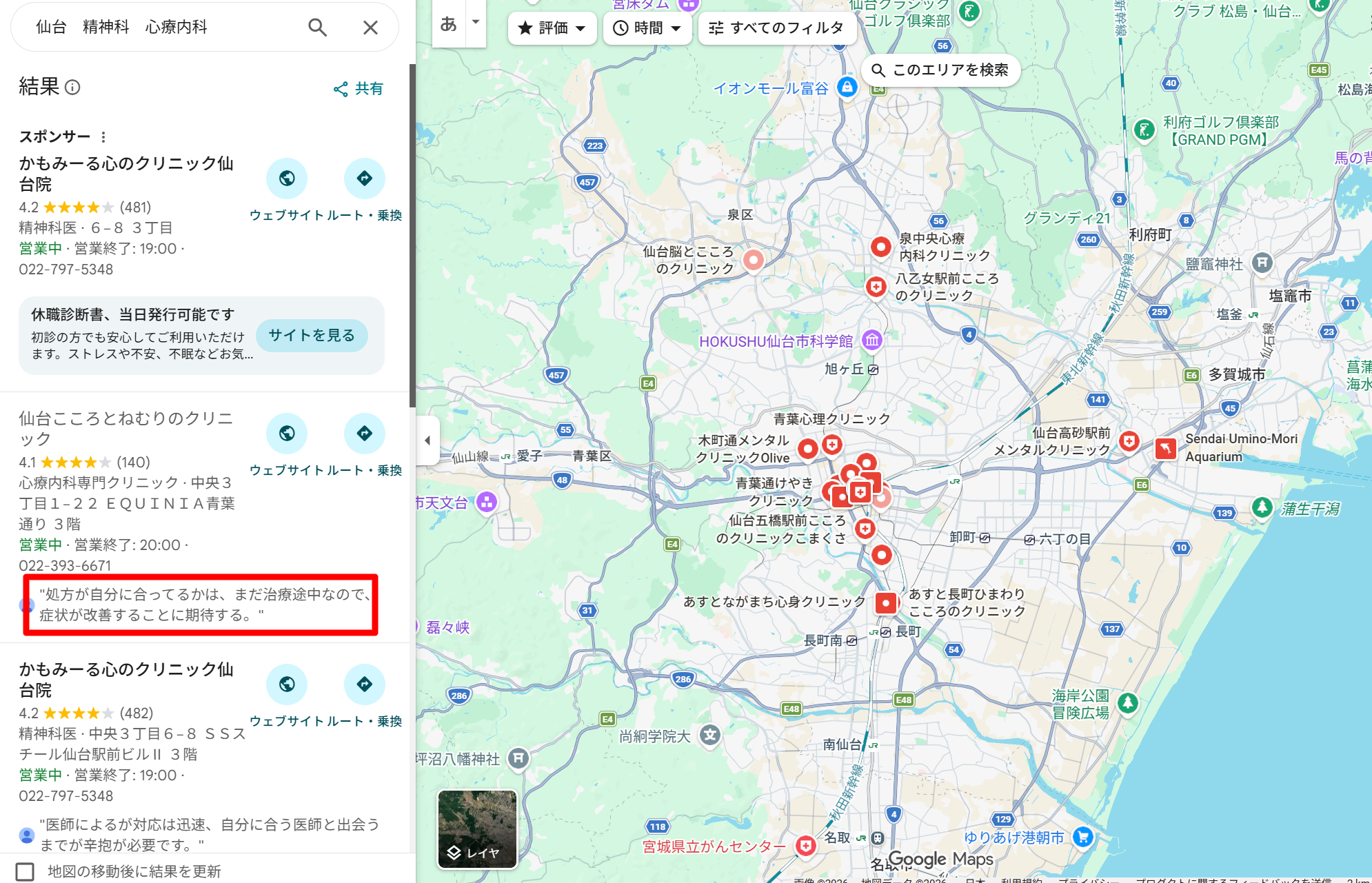Open the 評価 rating filter dropdown
The image size is (1372, 883).
point(552,28)
